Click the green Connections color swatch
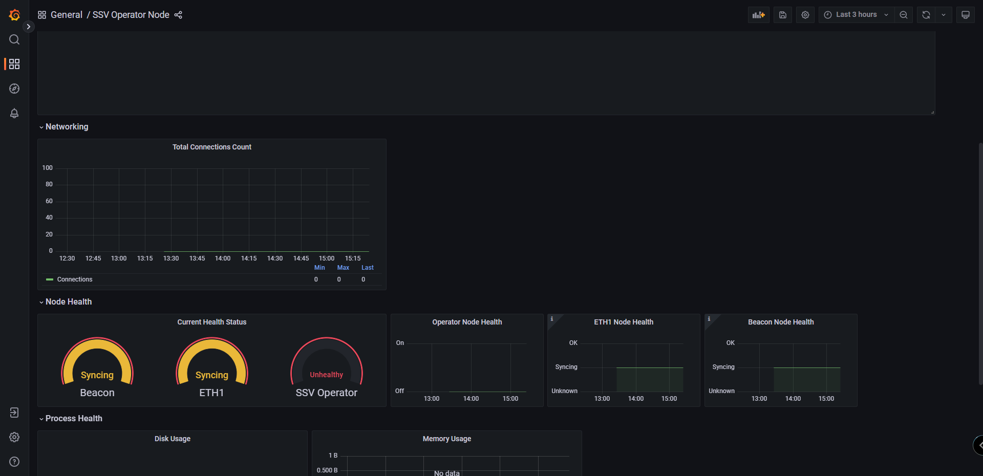Image resolution: width=983 pixels, height=476 pixels. tap(50, 279)
